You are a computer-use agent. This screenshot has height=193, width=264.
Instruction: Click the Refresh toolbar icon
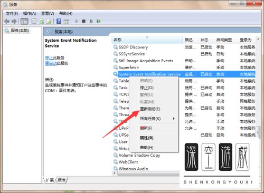coord(42,21)
